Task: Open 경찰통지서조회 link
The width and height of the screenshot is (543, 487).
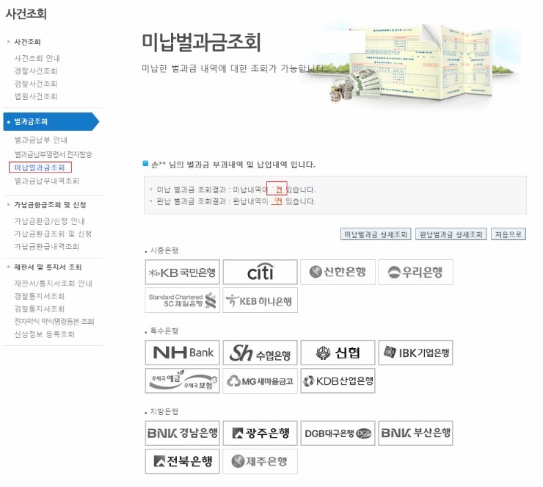Action: (x=39, y=296)
